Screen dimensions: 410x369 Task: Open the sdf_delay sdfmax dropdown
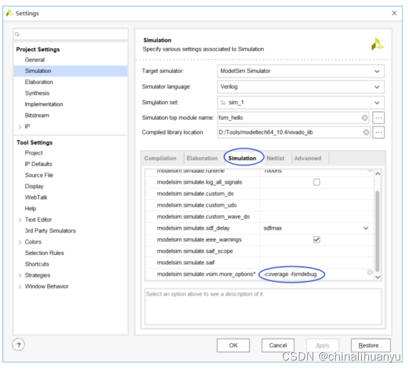pos(366,228)
